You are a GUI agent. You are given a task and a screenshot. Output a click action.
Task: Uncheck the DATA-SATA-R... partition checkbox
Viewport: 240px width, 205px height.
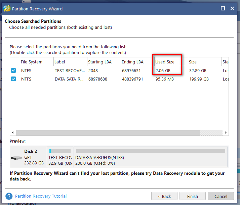[13, 79]
